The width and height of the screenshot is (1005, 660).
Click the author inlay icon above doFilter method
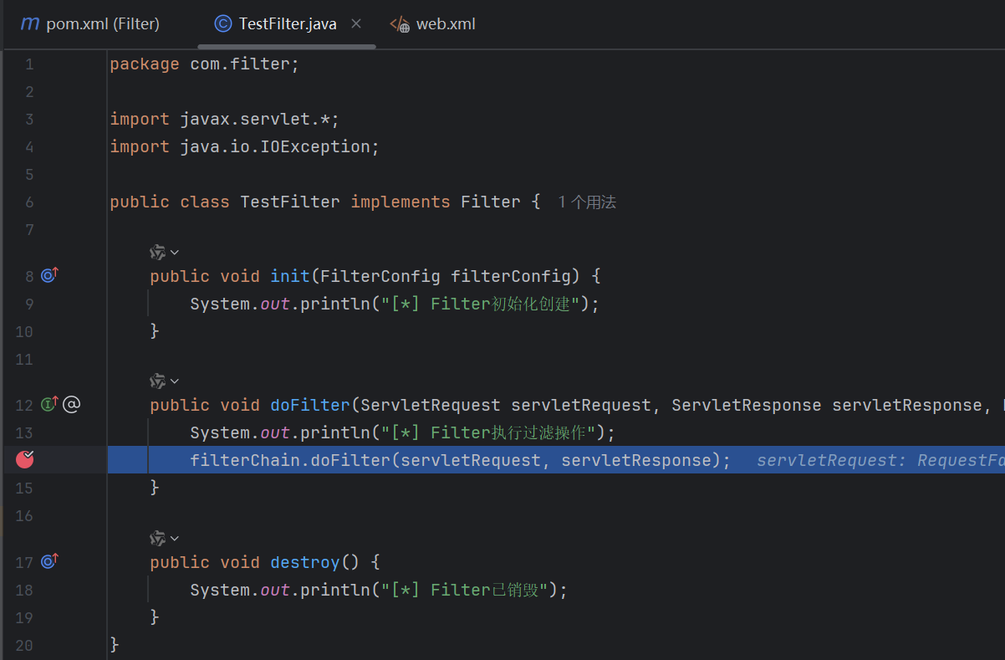tap(157, 381)
